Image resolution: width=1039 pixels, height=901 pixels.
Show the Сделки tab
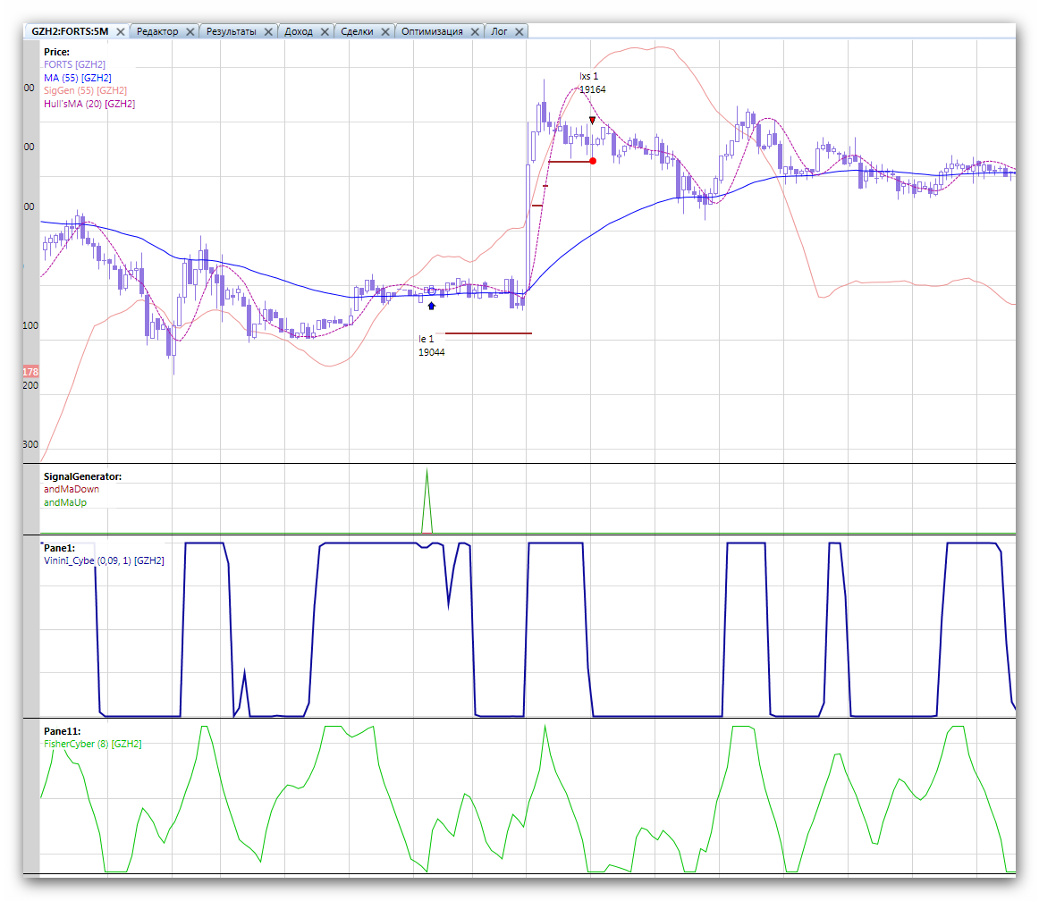click(357, 31)
